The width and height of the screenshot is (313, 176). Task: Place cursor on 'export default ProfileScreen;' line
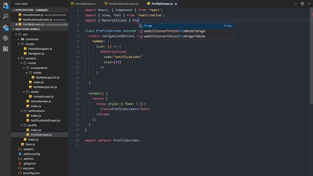pyautogui.click(x=112, y=140)
